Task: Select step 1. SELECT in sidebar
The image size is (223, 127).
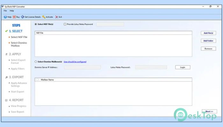Action: click(16, 31)
